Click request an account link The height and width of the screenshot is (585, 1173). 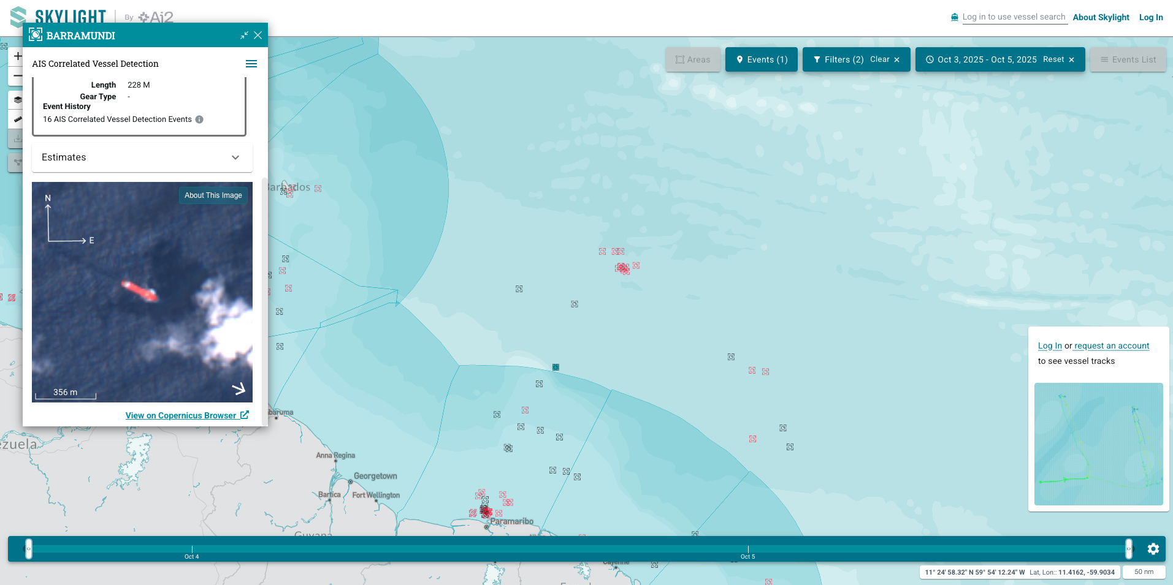pos(1112,345)
